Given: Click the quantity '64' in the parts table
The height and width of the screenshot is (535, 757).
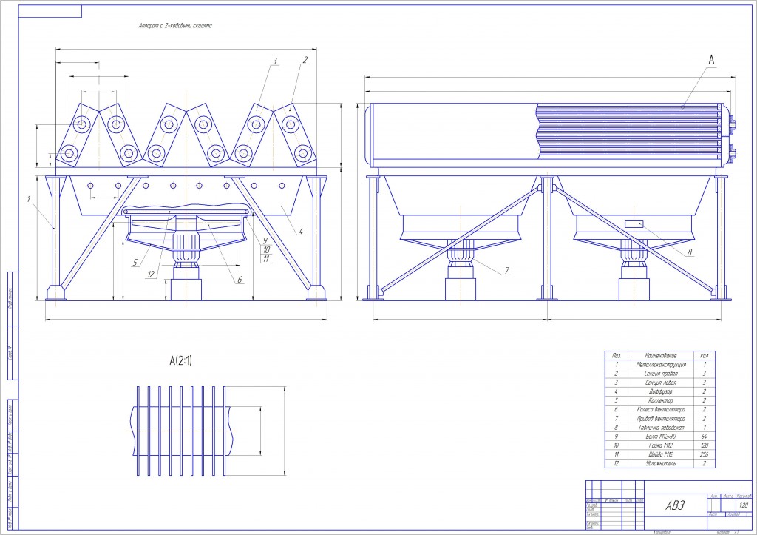Looking at the screenshot, I should pos(705,437).
